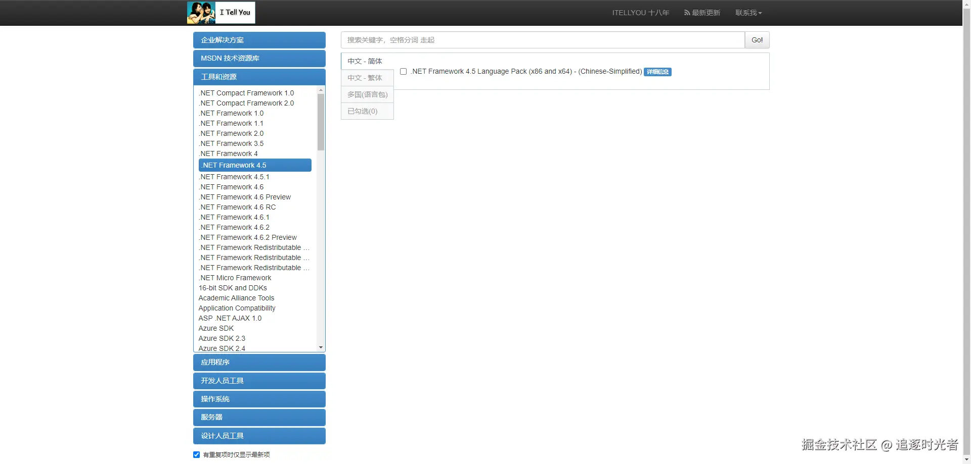Open the 联系我 dropdown menu

pyautogui.click(x=748, y=13)
